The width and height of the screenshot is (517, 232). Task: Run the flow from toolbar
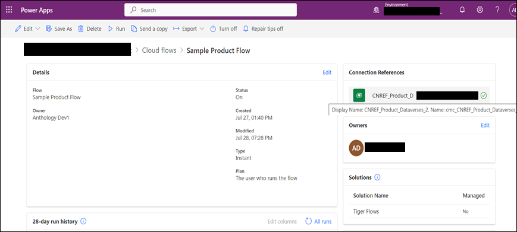tap(117, 29)
